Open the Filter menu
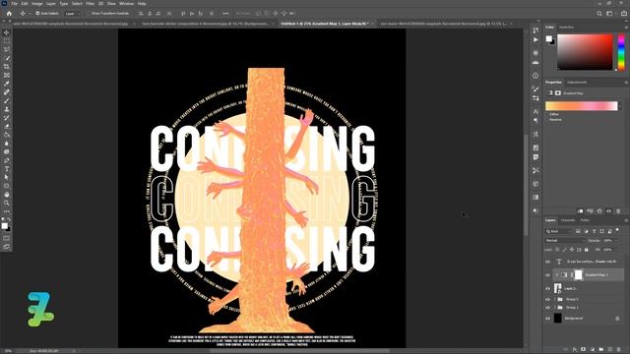The image size is (630, 354). point(90,4)
